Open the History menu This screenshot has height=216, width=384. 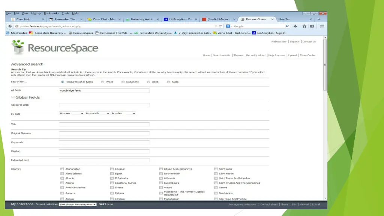tap(36, 13)
